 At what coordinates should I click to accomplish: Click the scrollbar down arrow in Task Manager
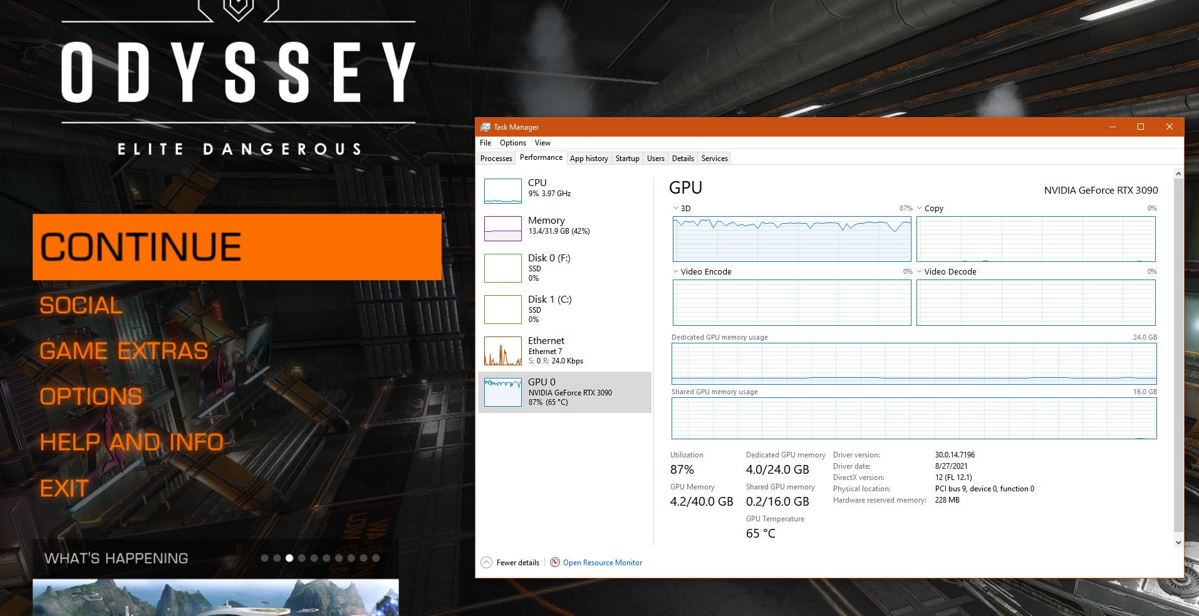click(x=1178, y=543)
